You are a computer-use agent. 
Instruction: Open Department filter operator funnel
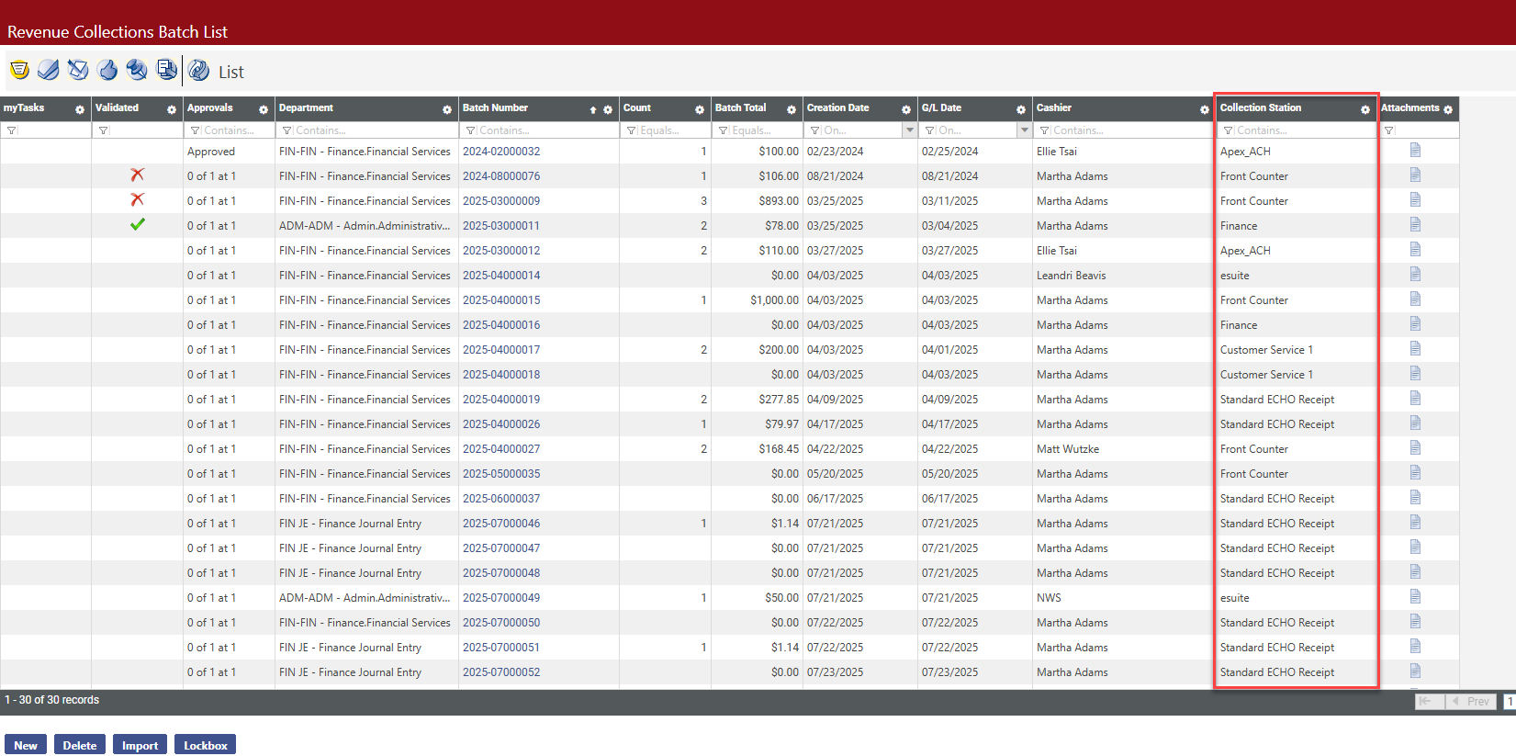pos(286,130)
